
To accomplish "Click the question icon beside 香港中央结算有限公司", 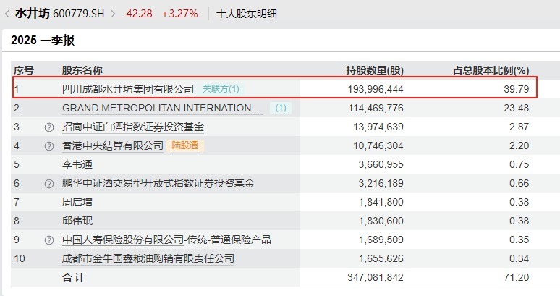I will click(49, 145).
